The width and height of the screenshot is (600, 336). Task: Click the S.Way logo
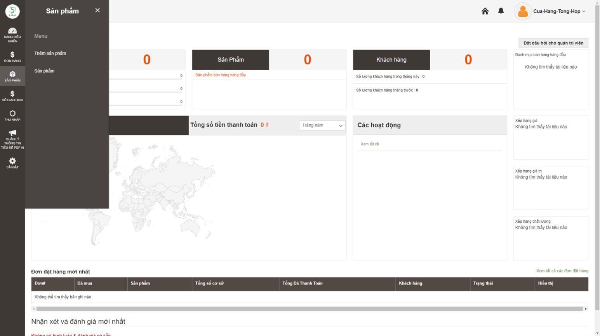[12, 11]
